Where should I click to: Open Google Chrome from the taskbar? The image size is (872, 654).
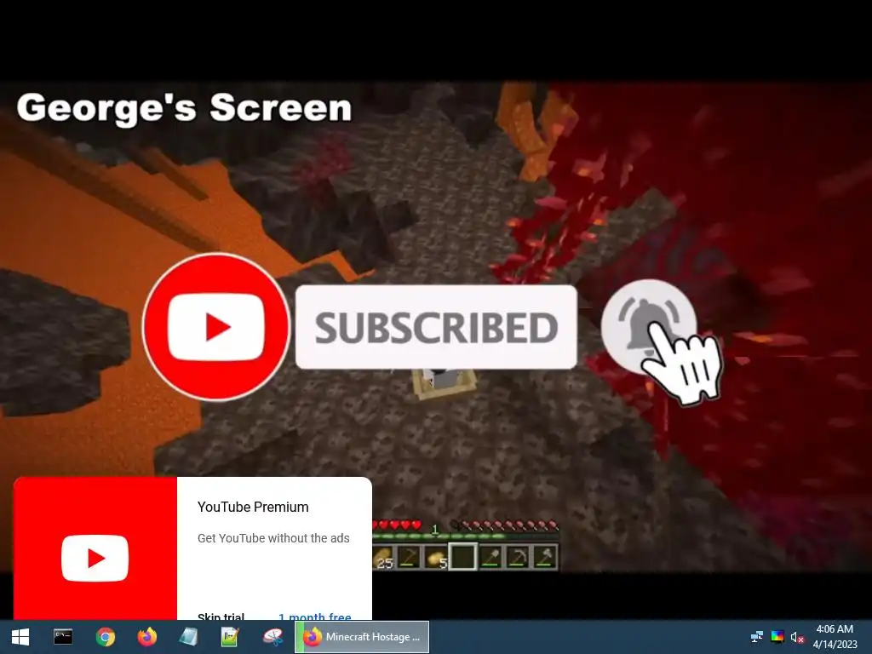pyautogui.click(x=105, y=637)
